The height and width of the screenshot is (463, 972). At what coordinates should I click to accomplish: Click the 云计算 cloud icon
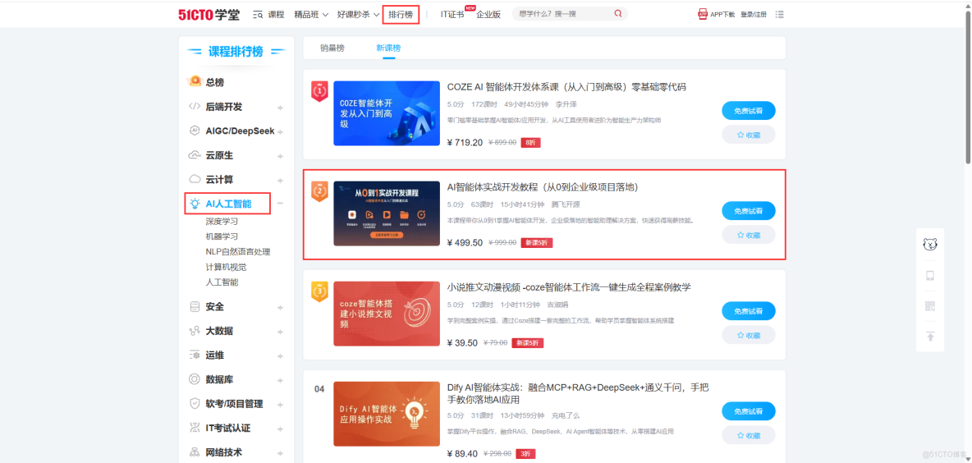click(x=195, y=179)
